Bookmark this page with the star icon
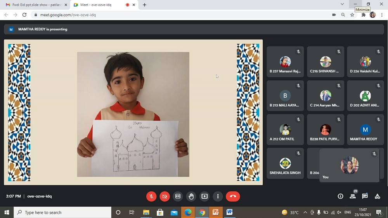This screenshot has height=218, width=388. [352, 15]
